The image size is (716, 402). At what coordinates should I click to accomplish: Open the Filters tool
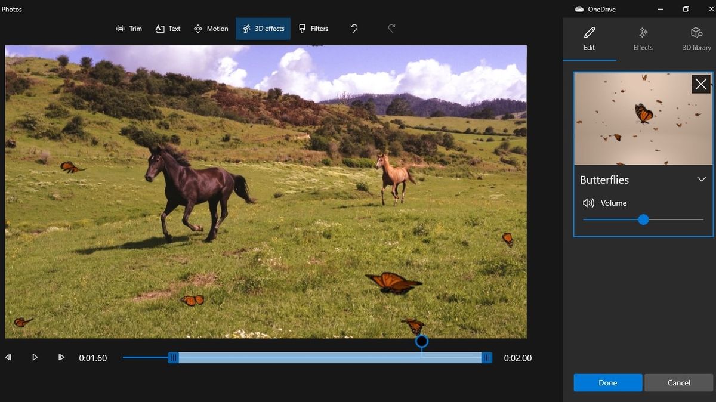pyautogui.click(x=313, y=28)
